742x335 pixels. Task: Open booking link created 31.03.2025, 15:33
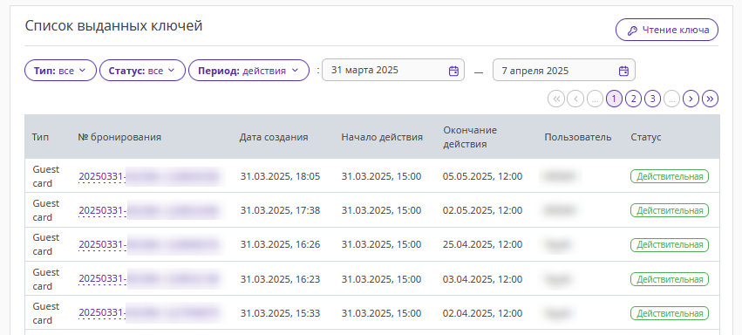point(150,313)
